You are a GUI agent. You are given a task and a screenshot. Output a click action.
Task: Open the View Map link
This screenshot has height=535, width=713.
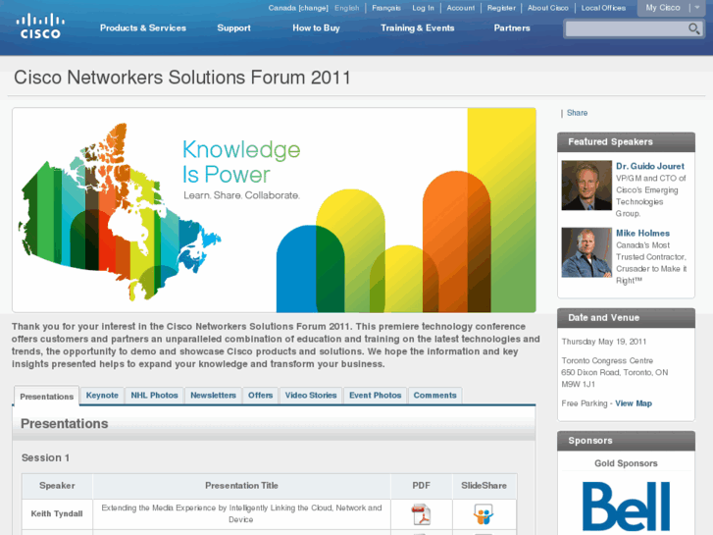point(634,403)
